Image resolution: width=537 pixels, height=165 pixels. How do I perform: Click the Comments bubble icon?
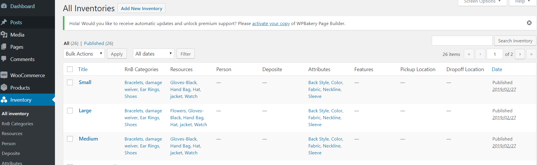point(4,59)
